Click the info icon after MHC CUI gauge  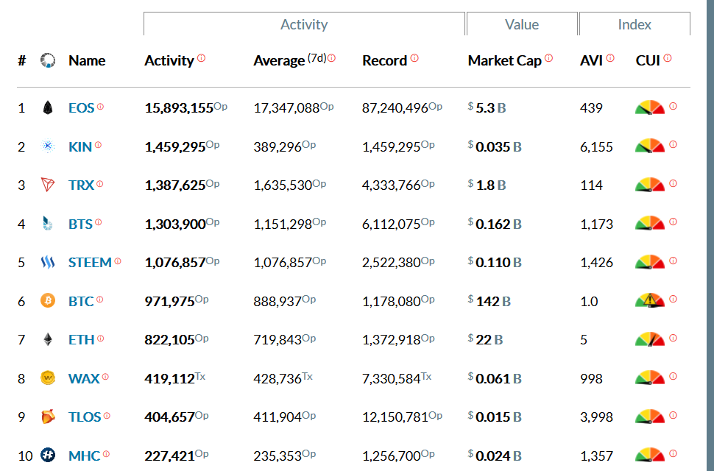673,453
